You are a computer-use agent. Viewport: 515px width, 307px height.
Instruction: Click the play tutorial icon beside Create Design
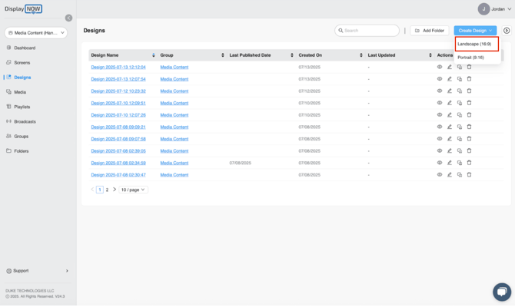(507, 31)
